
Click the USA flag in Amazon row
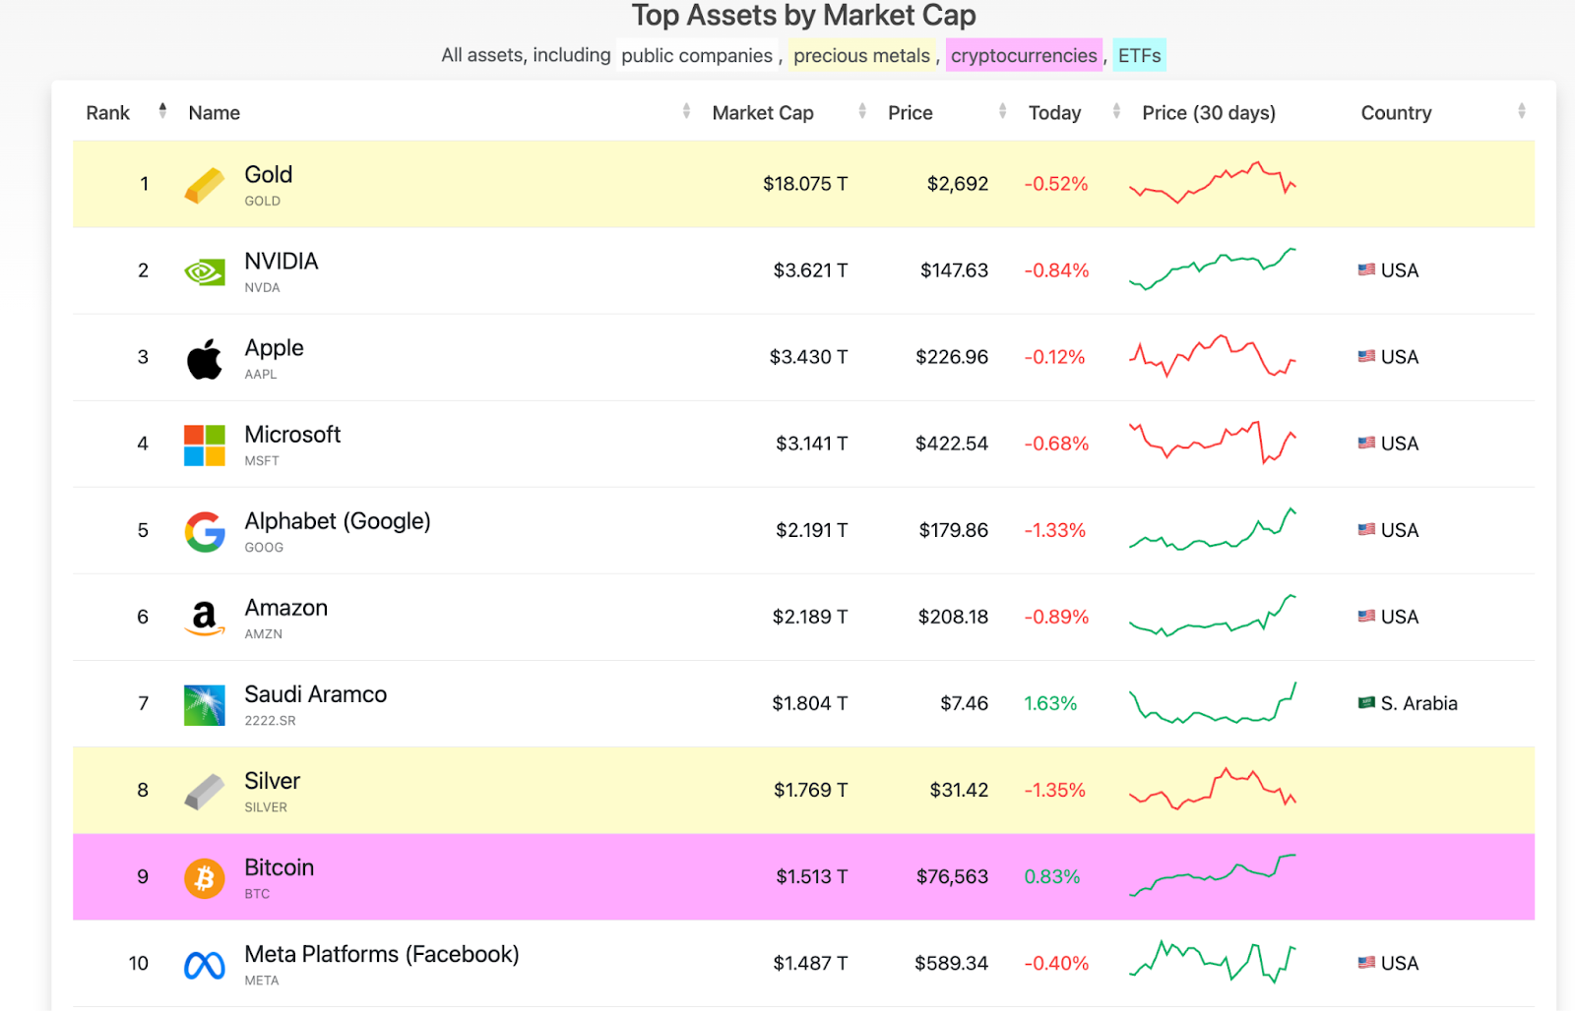tap(1366, 616)
